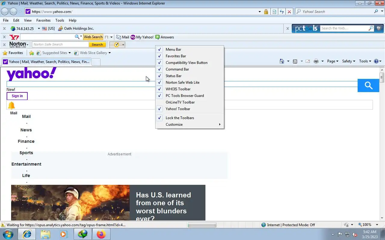Expand Web Slice Gallery dropdown
This screenshot has height=240, width=385.
point(109,53)
